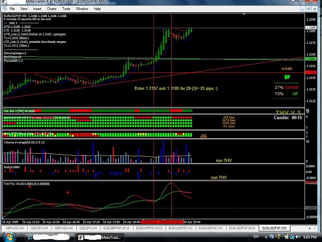The height and width of the screenshot is (242, 322).
Task: Switch to the EURUSDFXF,M15 chart tab
Action: 242,228
